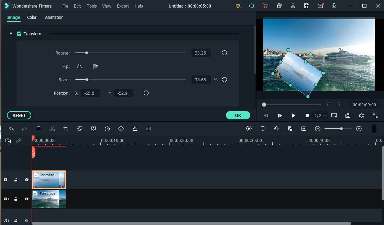Play the preview video

tap(293, 116)
